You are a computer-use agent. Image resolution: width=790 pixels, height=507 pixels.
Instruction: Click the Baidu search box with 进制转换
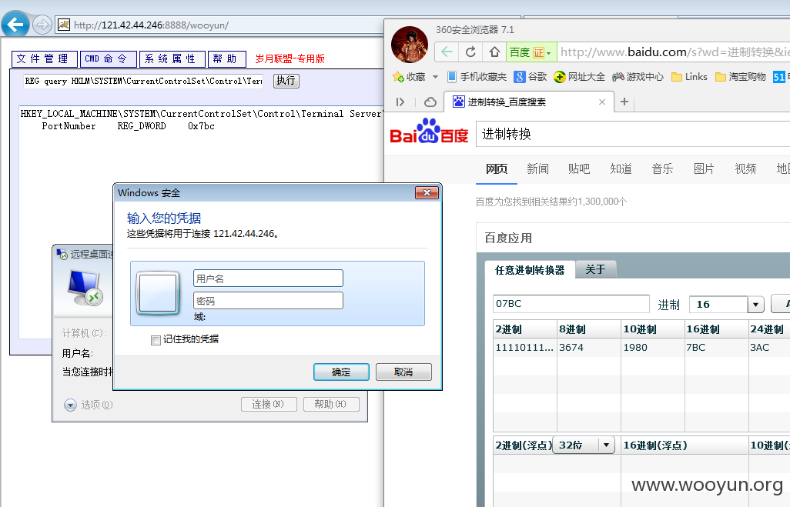[x=633, y=134]
